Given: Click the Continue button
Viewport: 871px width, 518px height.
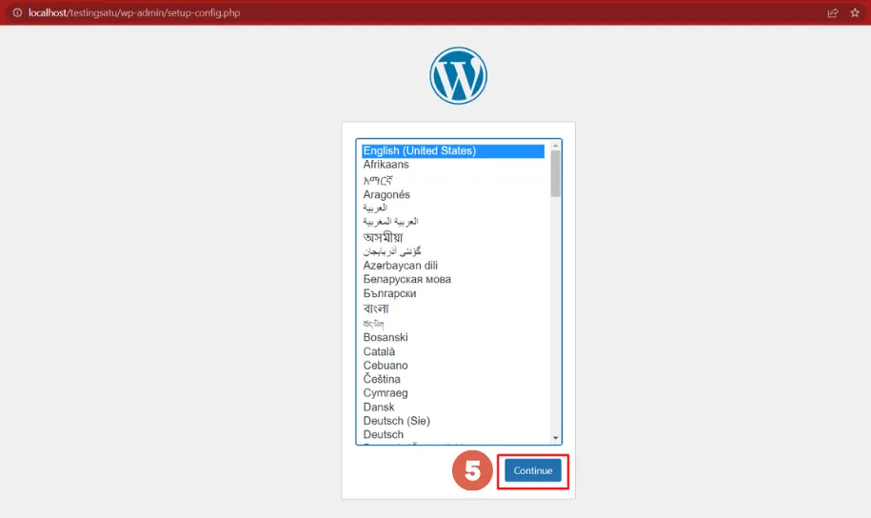Looking at the screenshot, I should (x=533, y=470).
